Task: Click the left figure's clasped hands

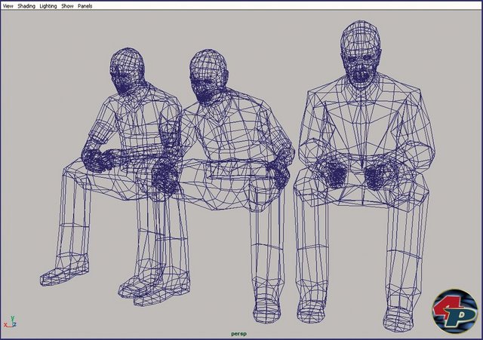Action: (97, 159)
